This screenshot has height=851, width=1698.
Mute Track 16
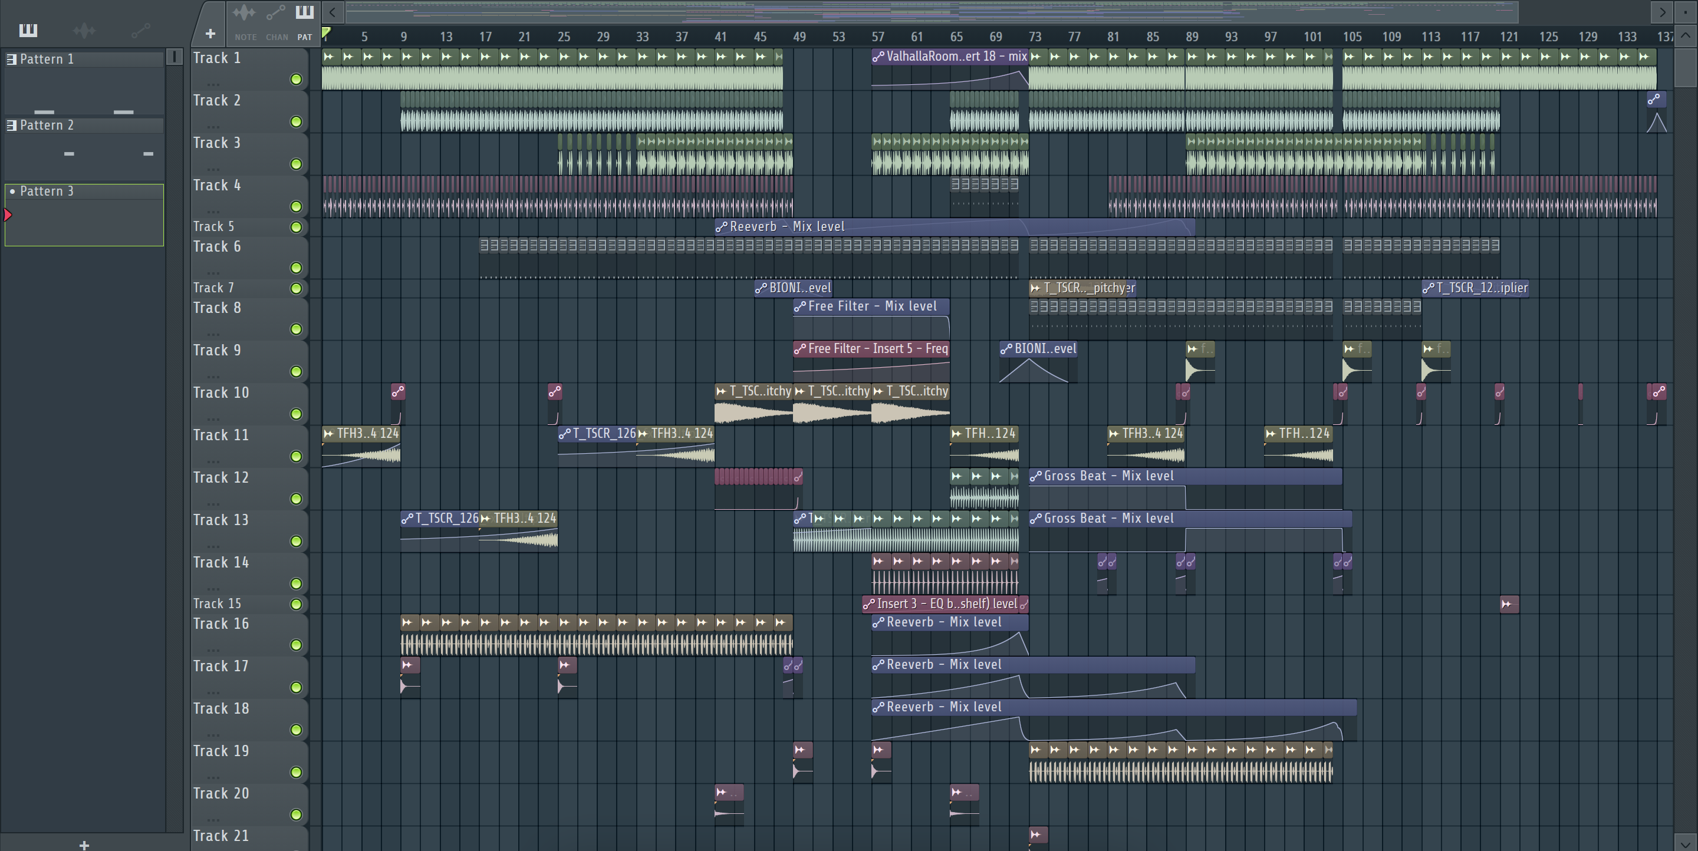(x=297, y=645)
